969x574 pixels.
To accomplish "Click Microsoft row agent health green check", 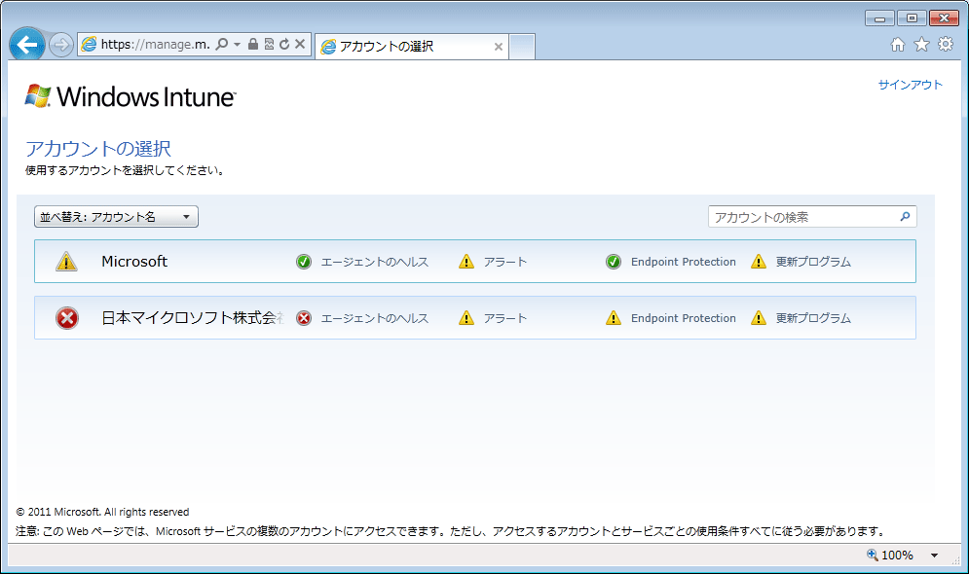I will coord(304,262).
